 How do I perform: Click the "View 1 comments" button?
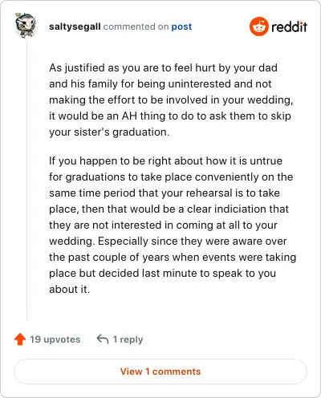click(160, 372)
